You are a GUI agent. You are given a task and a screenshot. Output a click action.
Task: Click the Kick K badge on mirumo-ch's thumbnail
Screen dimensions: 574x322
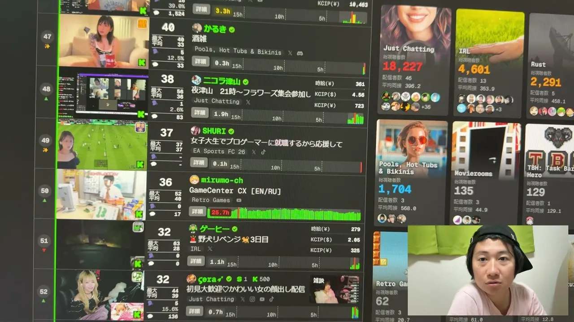(139, 214)
